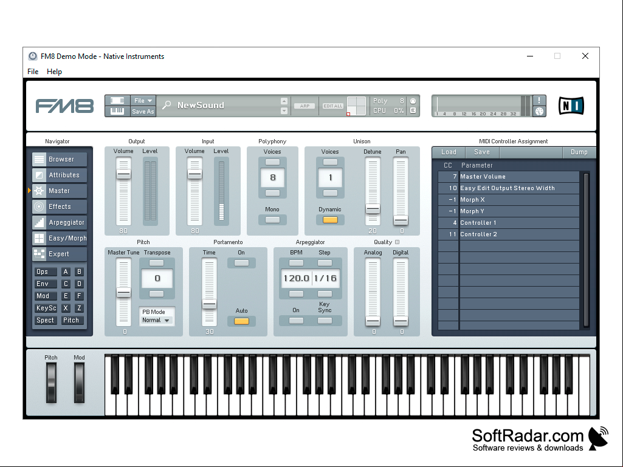Viewport: 623px width, 467px height.
Task: Click the Native Instruments NI logo
Action: pyautogui.click(x=571, y=106)
